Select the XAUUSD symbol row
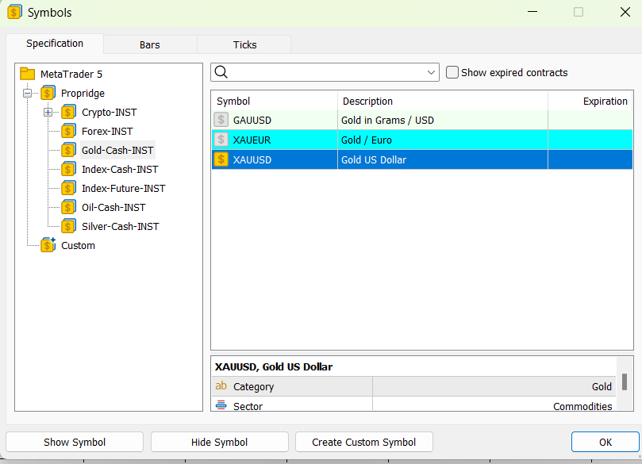642x464 pixels. pos(422,159)
